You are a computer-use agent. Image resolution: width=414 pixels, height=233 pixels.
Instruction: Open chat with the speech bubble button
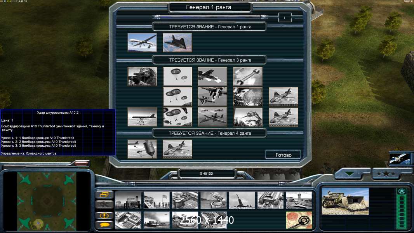tap(104, 225)
